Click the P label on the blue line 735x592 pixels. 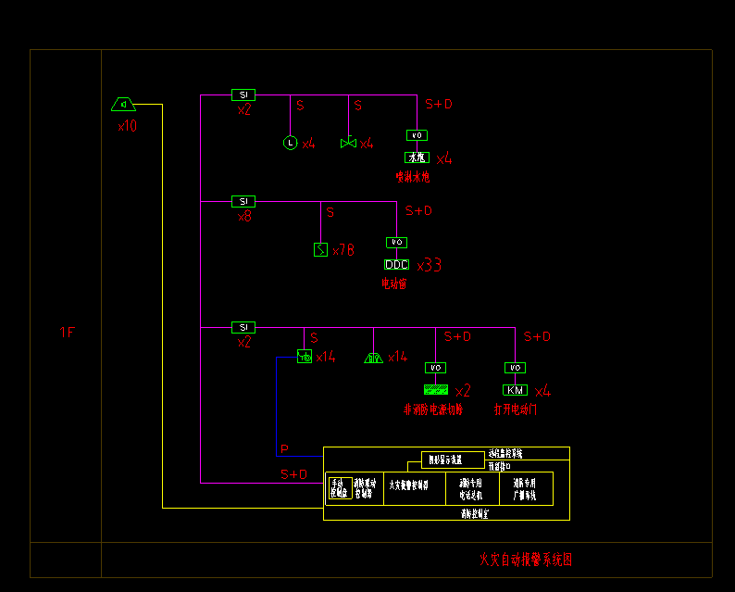pos(284,449)
